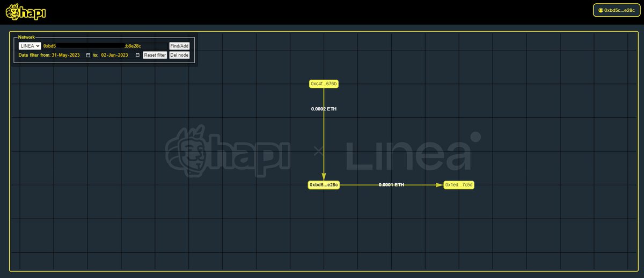Viewport: 644px width, 278px height.
Task: Click the hapi logo in header
Action: [25, 12]
